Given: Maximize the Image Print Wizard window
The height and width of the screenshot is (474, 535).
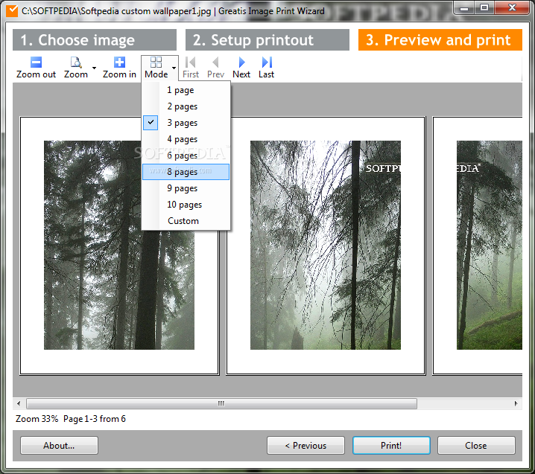Looking at the screenshot, I should coord(484,8).
